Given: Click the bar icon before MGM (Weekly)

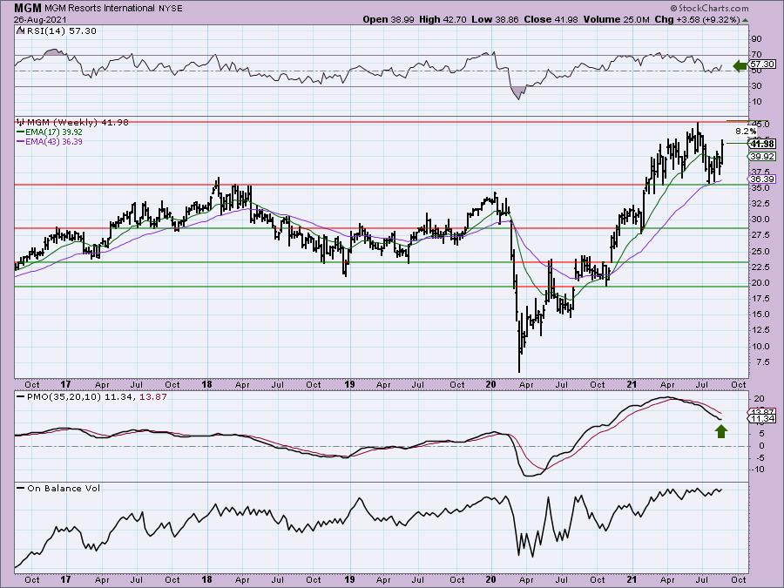Looking at the screenshot, I should pos(21,122).
